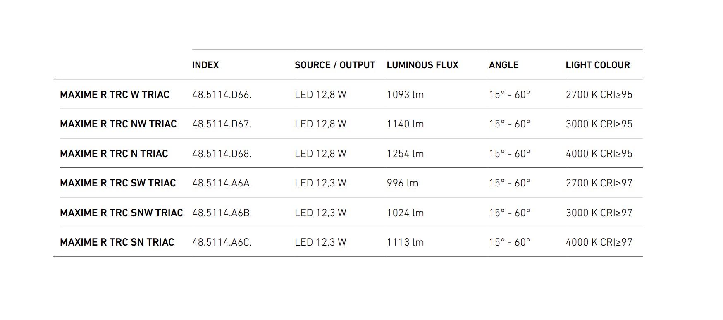This screenshot has width=723, height=320.
Task: Select the 996 lm luminous flux value
Action: click(402, 183)
